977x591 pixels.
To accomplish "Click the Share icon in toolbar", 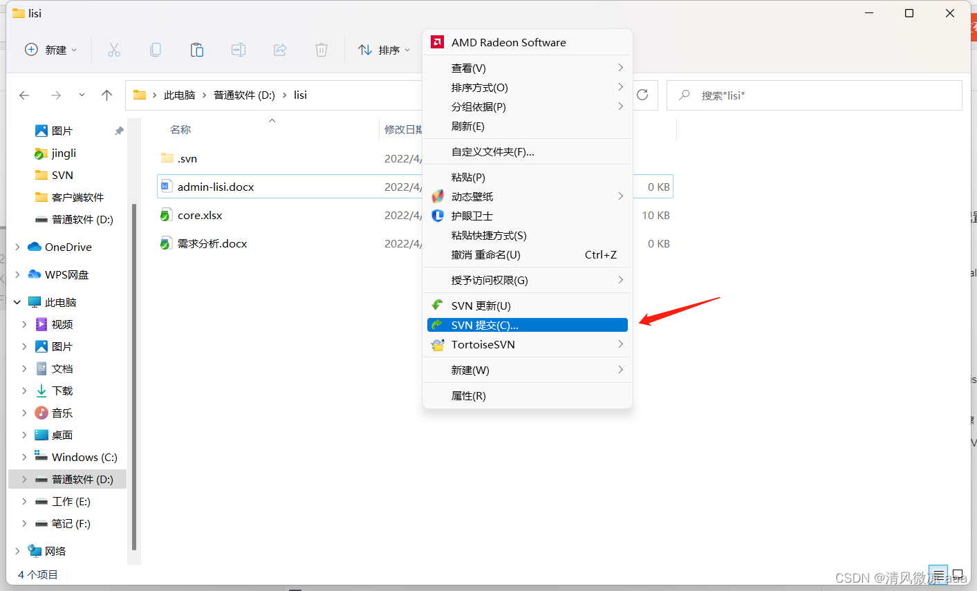I will [x=280, y=50].
